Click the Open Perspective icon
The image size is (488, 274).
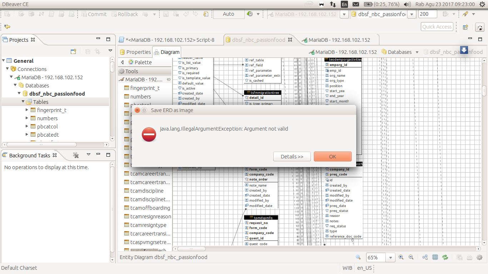(465, 27)
